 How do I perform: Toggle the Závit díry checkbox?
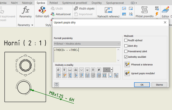click(x=126, y=46)
